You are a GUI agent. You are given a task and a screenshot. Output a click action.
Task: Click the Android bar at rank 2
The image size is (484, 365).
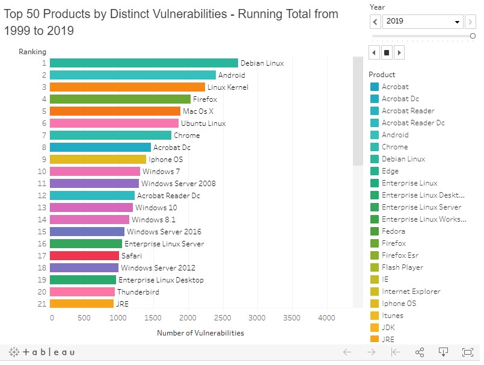[133, 75]
